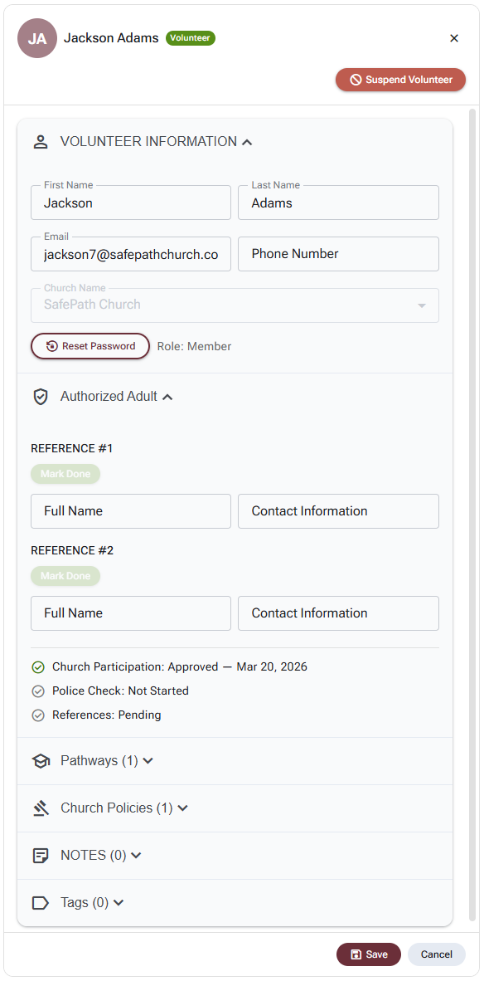Click the Police Check status circle icon
This screenshot has width=484, height=981.
pos(38,691)
